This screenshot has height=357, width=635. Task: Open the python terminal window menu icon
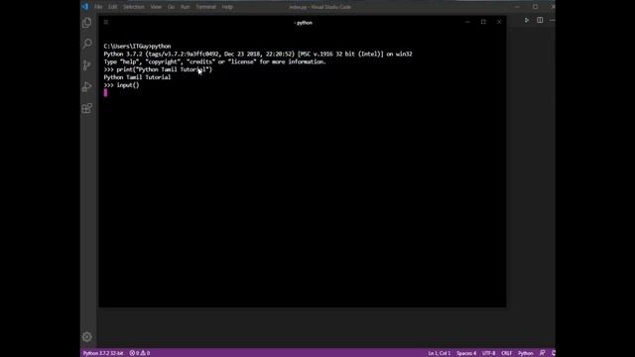pos(106,22)
